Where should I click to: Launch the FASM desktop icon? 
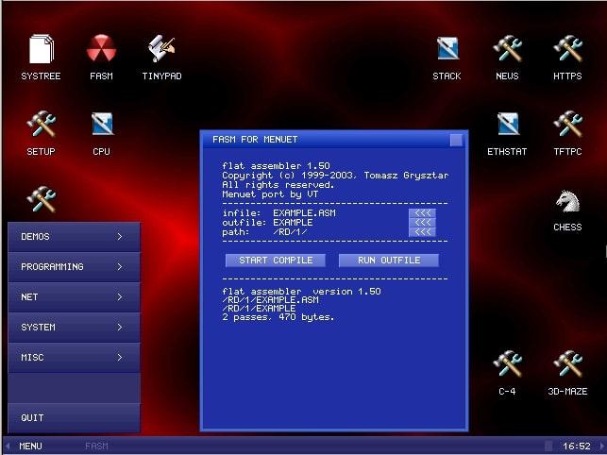(x=101, y=50)
